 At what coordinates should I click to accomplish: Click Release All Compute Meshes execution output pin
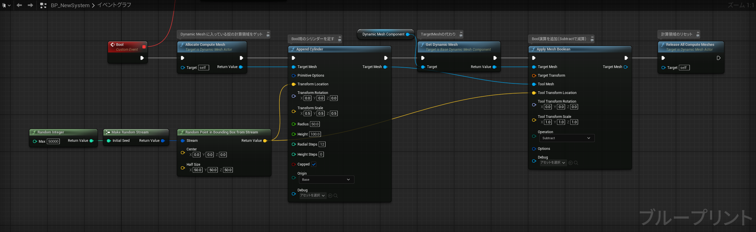pos(718,58)
